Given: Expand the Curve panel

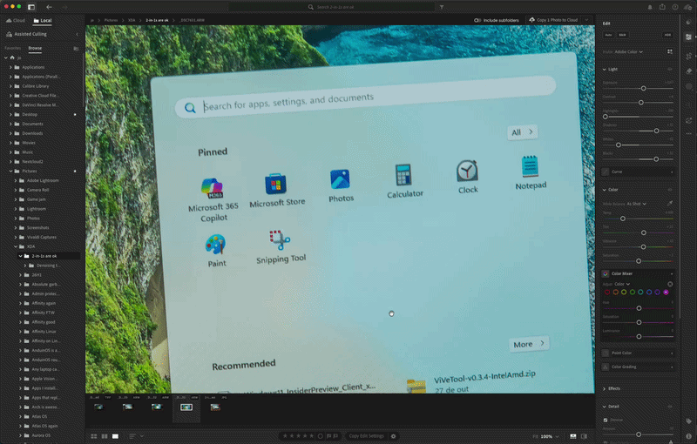Looking at the screenshot, I should [x=639, y=172].
